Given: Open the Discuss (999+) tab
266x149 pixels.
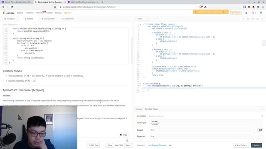Looking at the screenshot, I should point(48,19).
